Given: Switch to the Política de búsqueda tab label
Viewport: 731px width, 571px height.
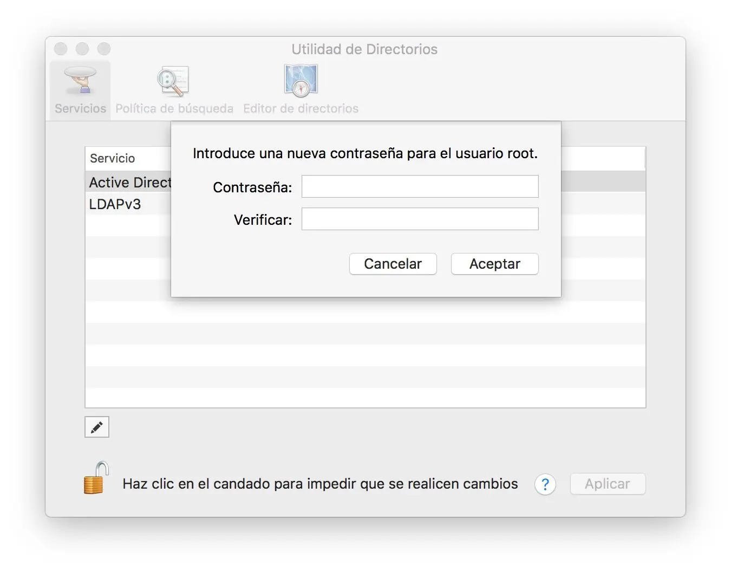Looking at the screenshot, I should [x=174, y=108].
